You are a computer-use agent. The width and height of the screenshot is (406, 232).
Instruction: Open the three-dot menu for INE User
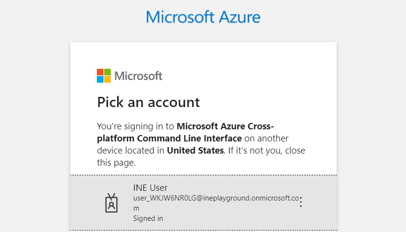[301, 202]
